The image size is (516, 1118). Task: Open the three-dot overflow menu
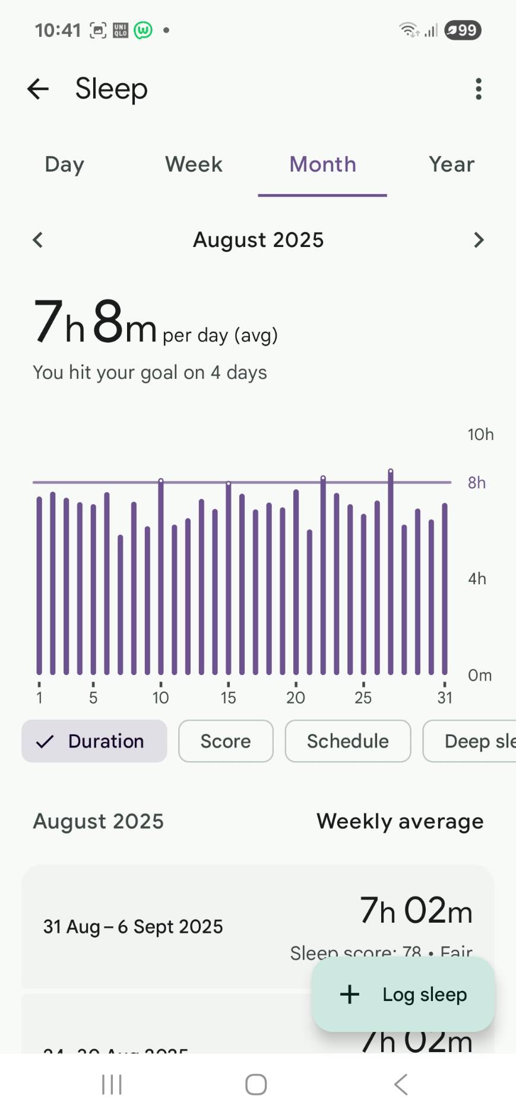478,89
